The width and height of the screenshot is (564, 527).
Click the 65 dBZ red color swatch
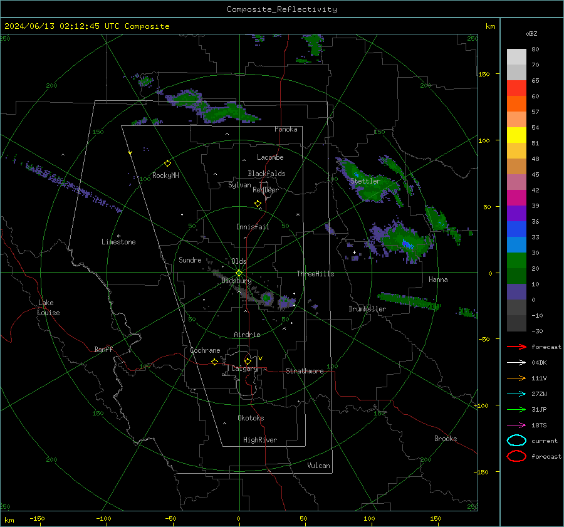click(516, 88)
